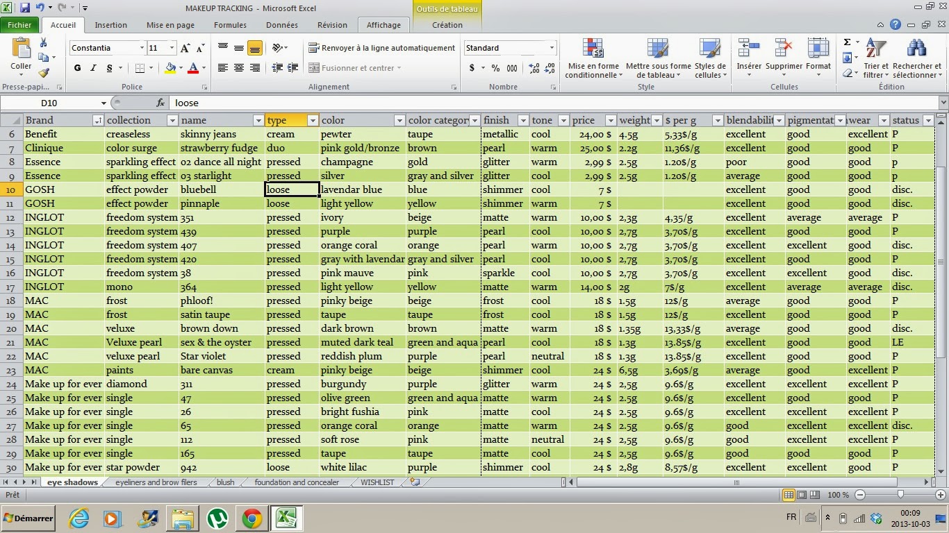This screenshot has height=533, width=949.
Task: Open the font name dropdown Constantia
Action: [x=142, y=48]
